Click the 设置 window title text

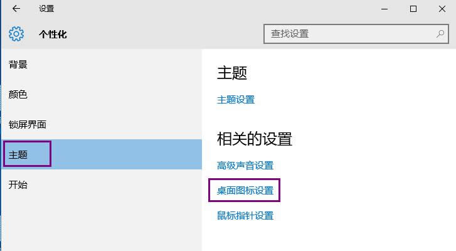(46, 9)
